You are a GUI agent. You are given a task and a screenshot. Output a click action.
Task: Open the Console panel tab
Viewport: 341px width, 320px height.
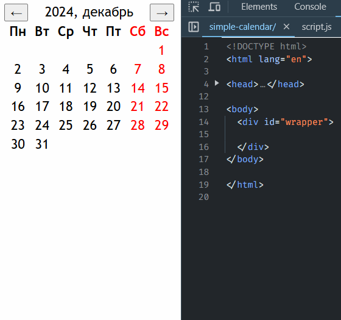[x=310, y=7]
